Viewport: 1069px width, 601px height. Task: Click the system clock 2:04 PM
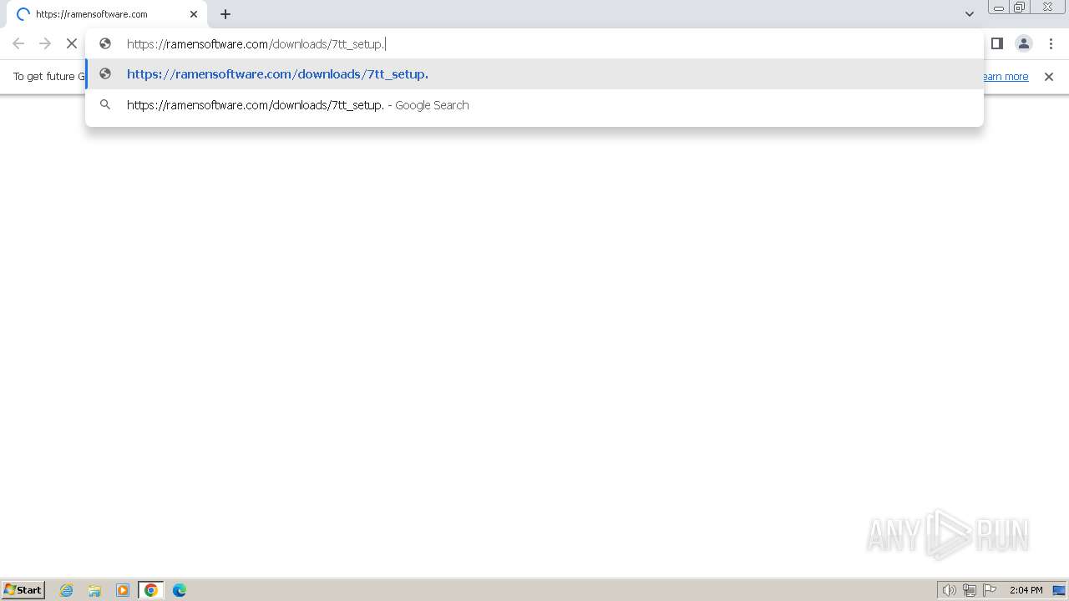(x=1026, y=590)
